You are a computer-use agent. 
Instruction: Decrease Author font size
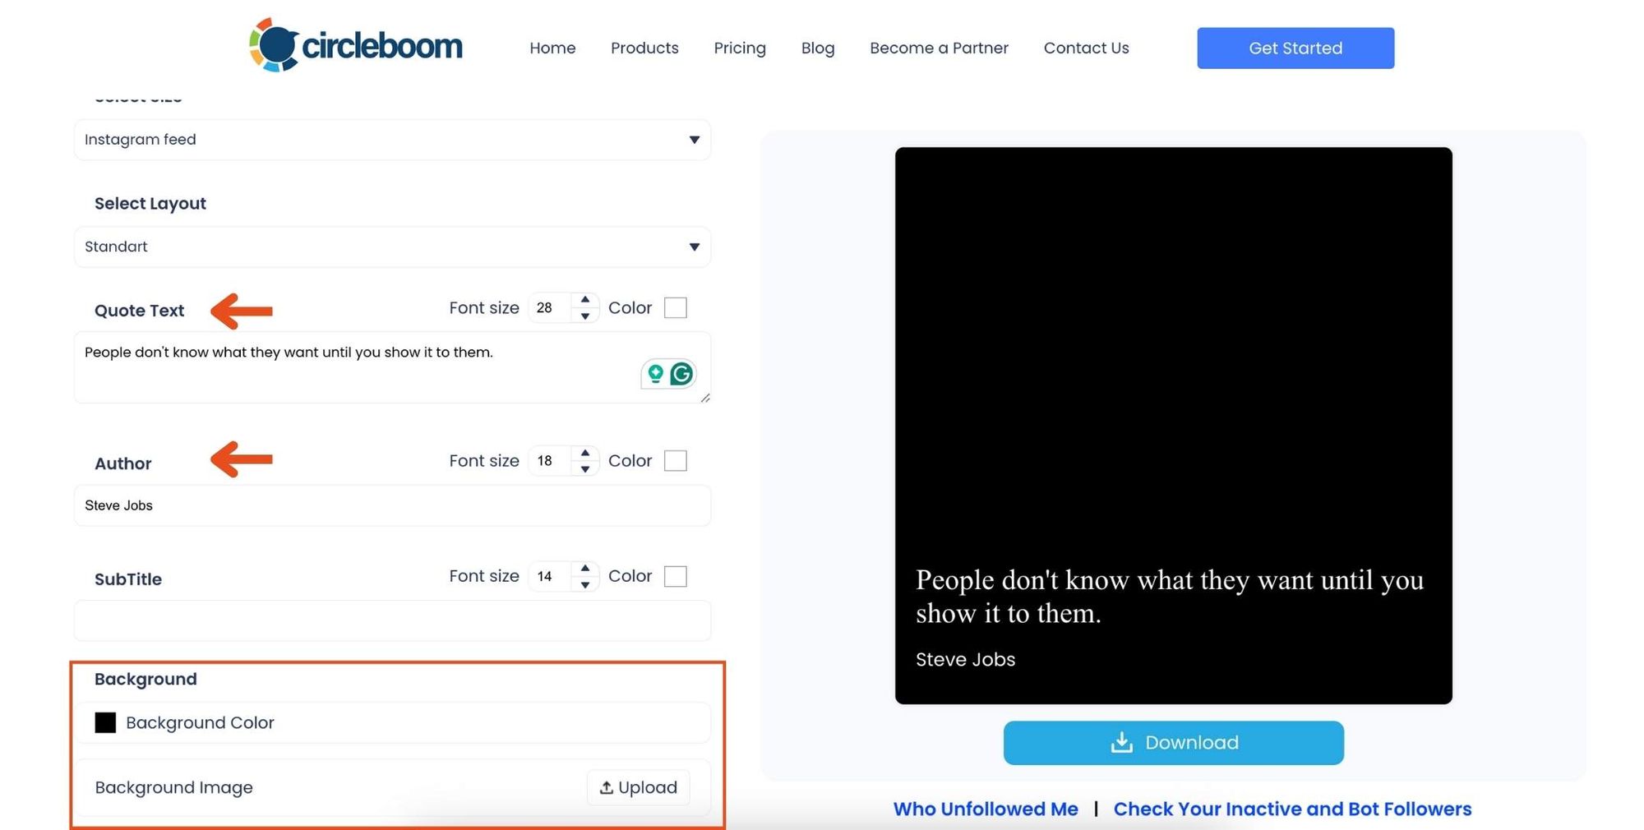(584, 468)
